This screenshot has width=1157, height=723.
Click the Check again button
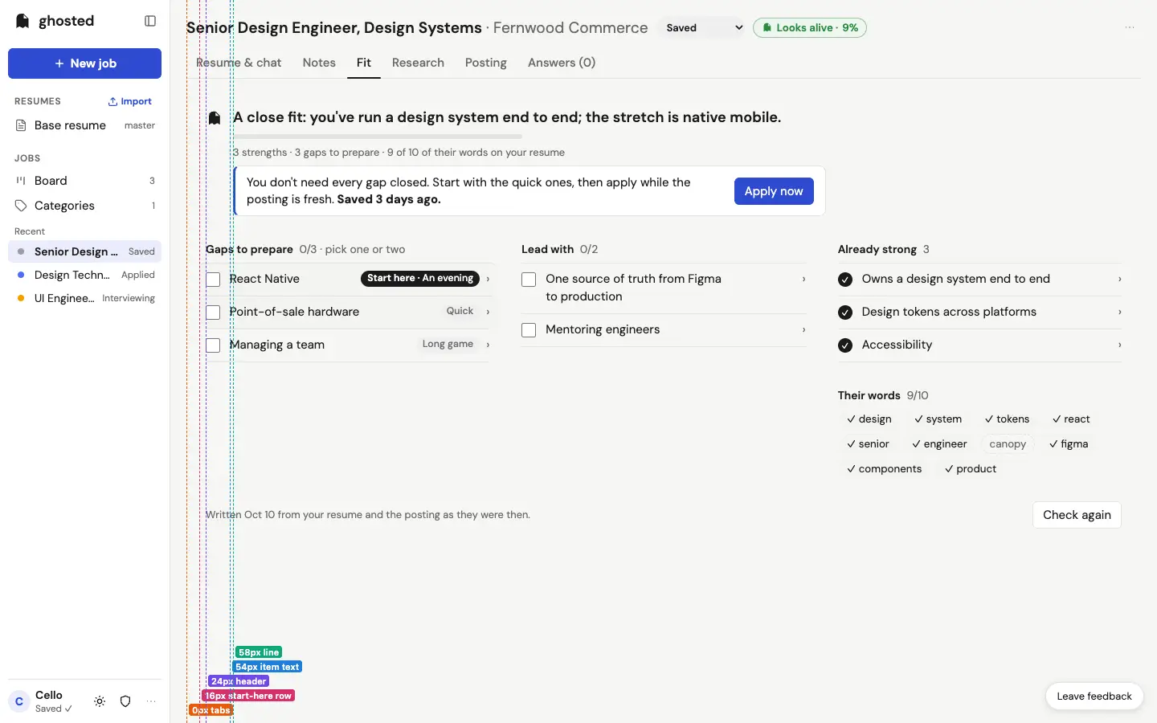(1077, 515)
